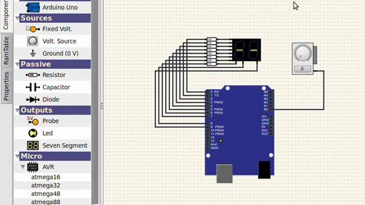Select atmega48 from AVR list
Image resolution: width=365 pixels, height=205 pixels.
coord(46,194)
